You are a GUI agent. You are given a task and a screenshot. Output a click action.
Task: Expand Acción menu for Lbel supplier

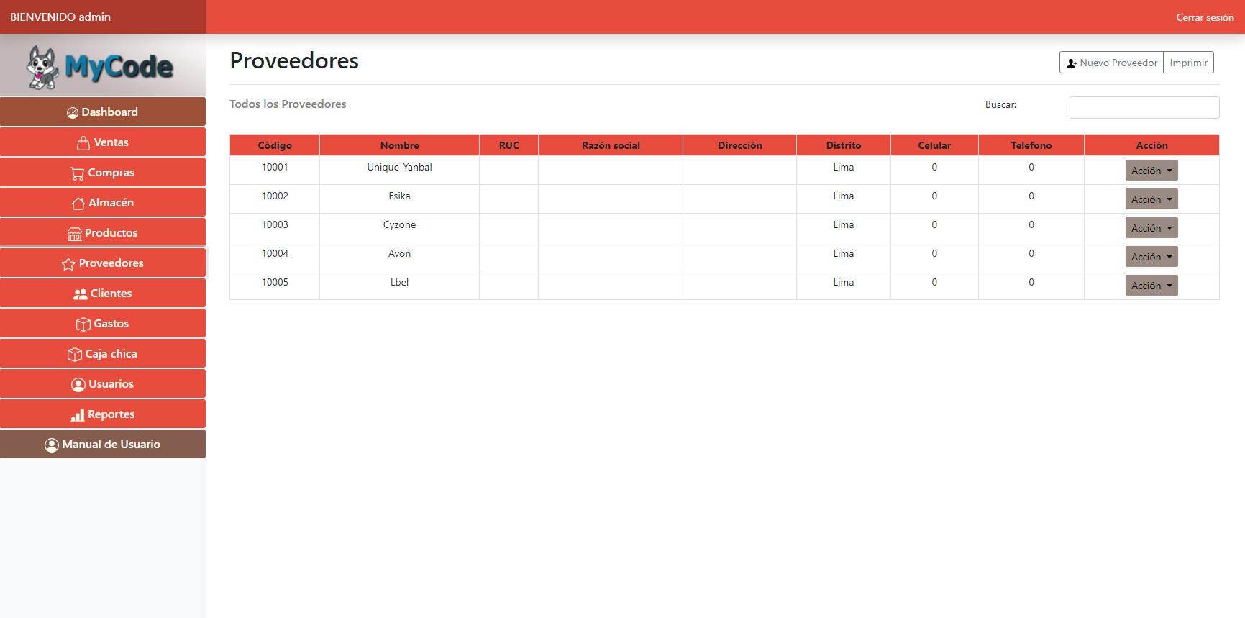point(1151,286)
